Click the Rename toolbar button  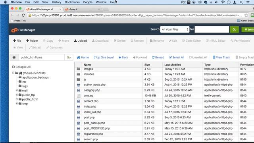(157, 41)
